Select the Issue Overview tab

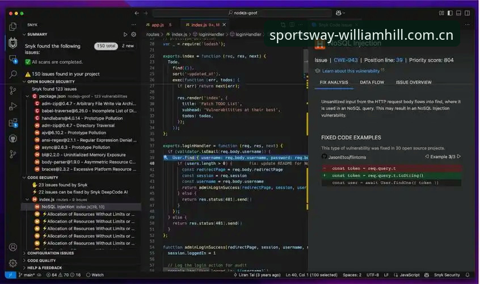tap(414, 82)
